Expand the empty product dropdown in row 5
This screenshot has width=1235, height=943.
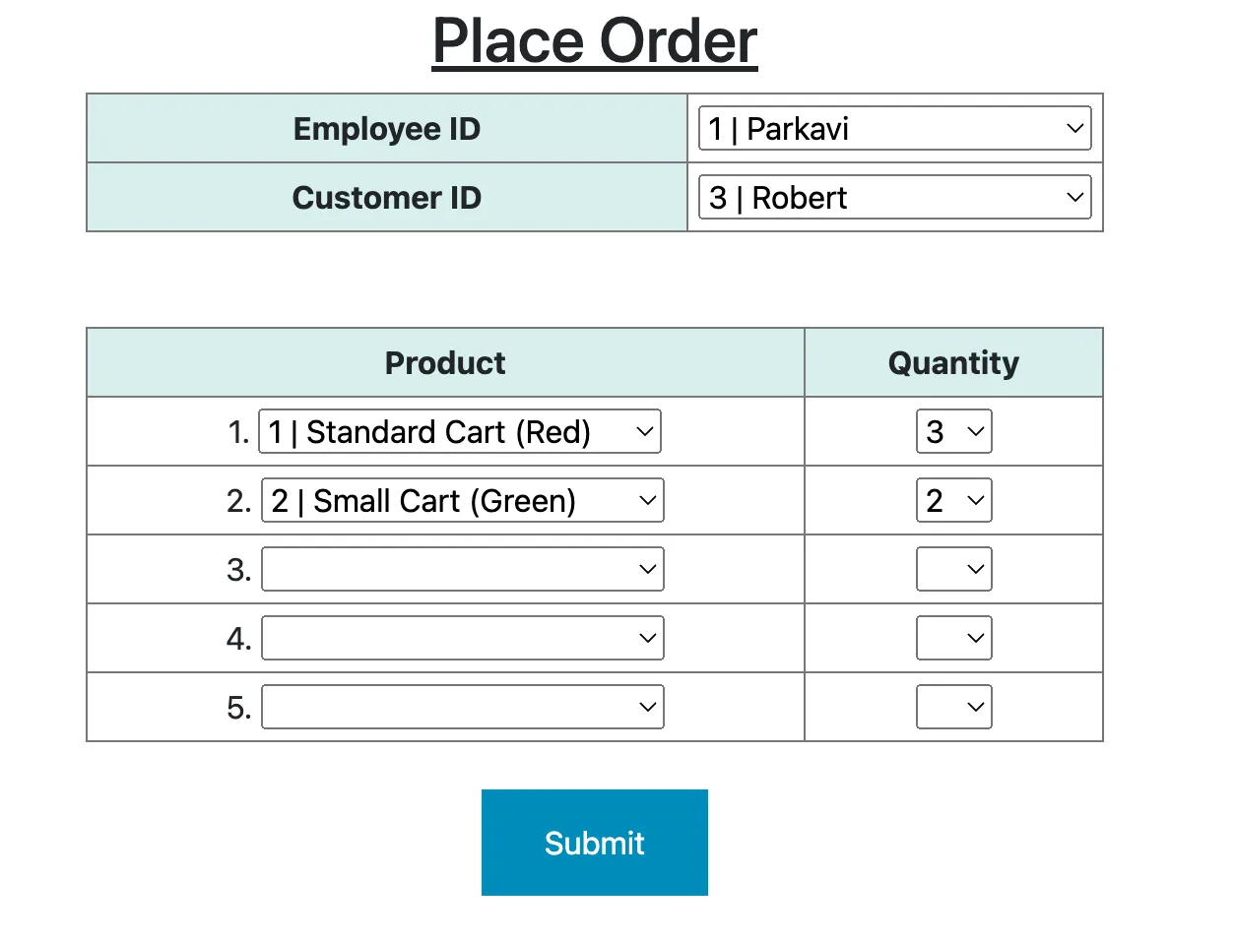pyautogui.click(x=462, y=707)
